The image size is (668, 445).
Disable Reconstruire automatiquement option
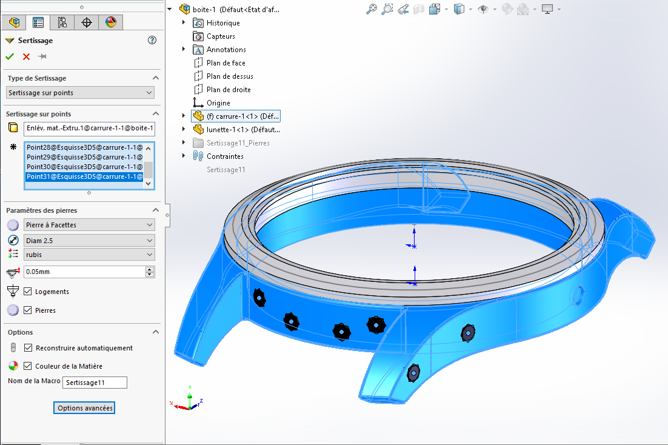28,348
